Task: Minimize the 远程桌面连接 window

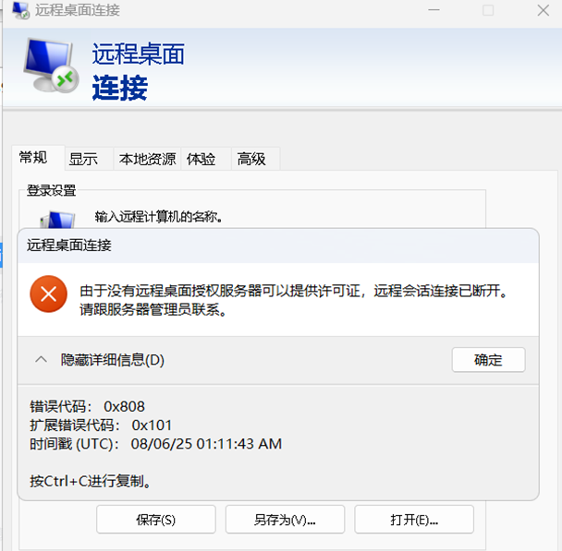Action: (434, 10)
